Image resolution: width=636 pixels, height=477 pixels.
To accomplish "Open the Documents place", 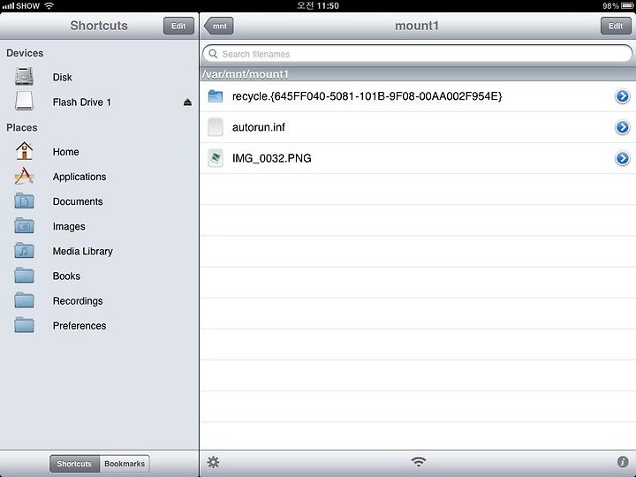I will pyautogui.click(x=99, y=201).
